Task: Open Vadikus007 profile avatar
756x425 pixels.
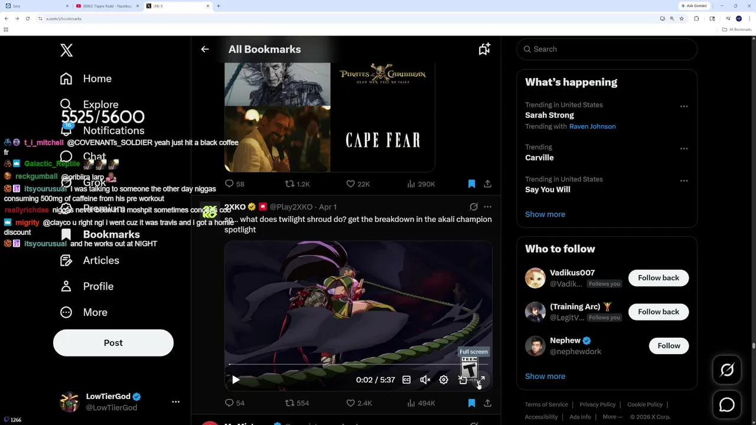Action: (x=535, y=278)
